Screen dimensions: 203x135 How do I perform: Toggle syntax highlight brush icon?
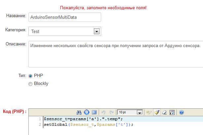157,112
